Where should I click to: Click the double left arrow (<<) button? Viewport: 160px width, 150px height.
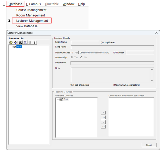(x=103, y=127)
